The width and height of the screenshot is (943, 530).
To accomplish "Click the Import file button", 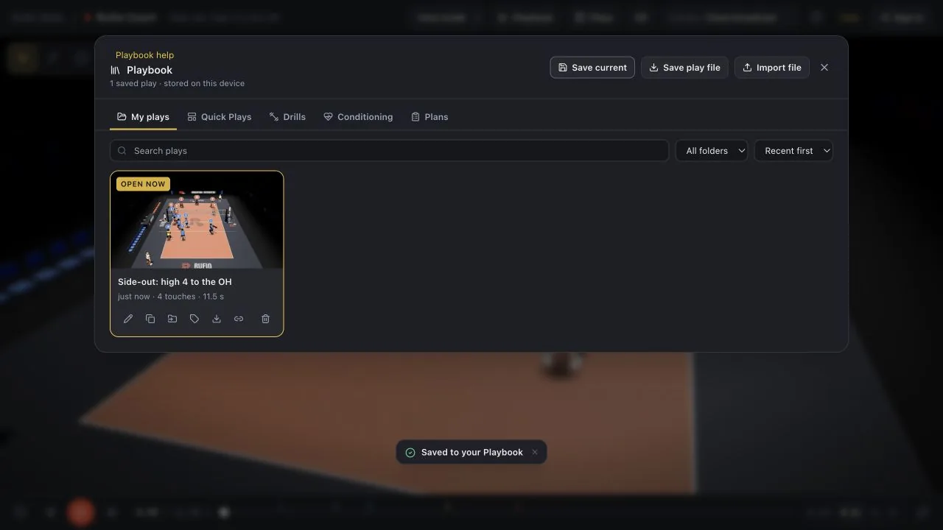I will 772,68.
